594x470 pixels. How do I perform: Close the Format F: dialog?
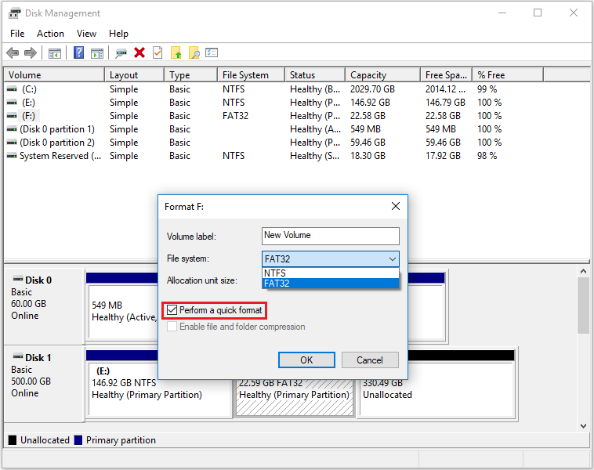tap(396, 206)
